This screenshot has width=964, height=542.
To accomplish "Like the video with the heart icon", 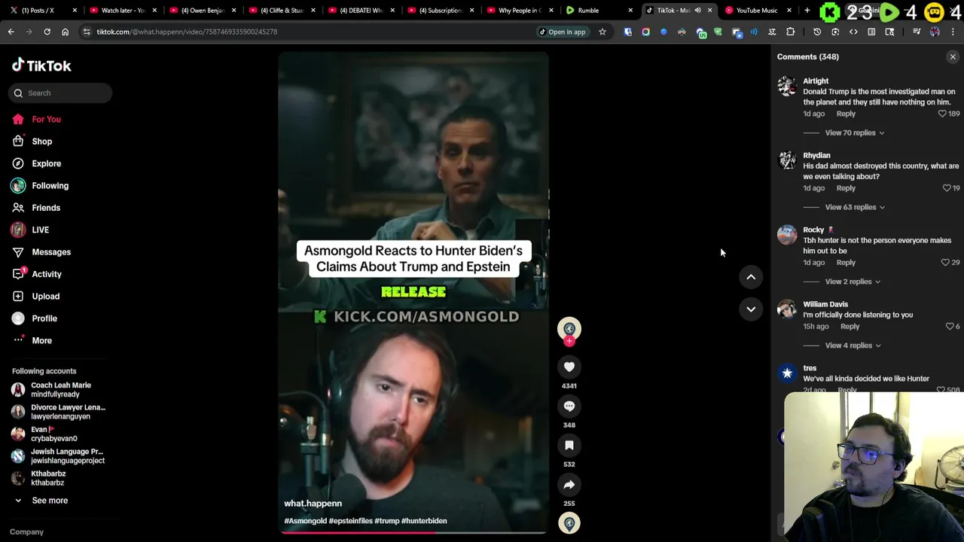I will (x=569, y=367).
